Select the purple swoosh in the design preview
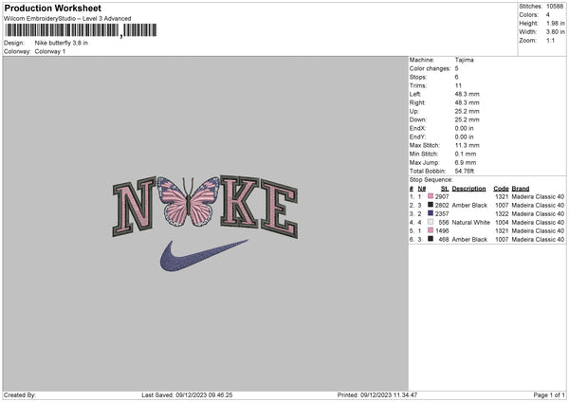569x402 pixels. (204, 255)
